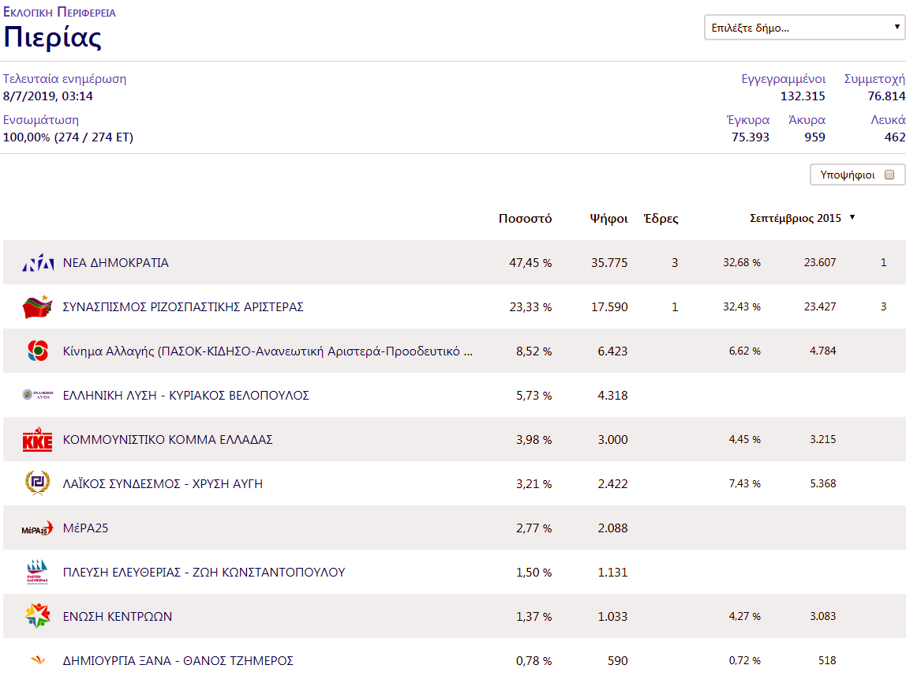Click the Kinima Allagis rose logo
This screenshot has height=680, width=906.
pos(38,351)
